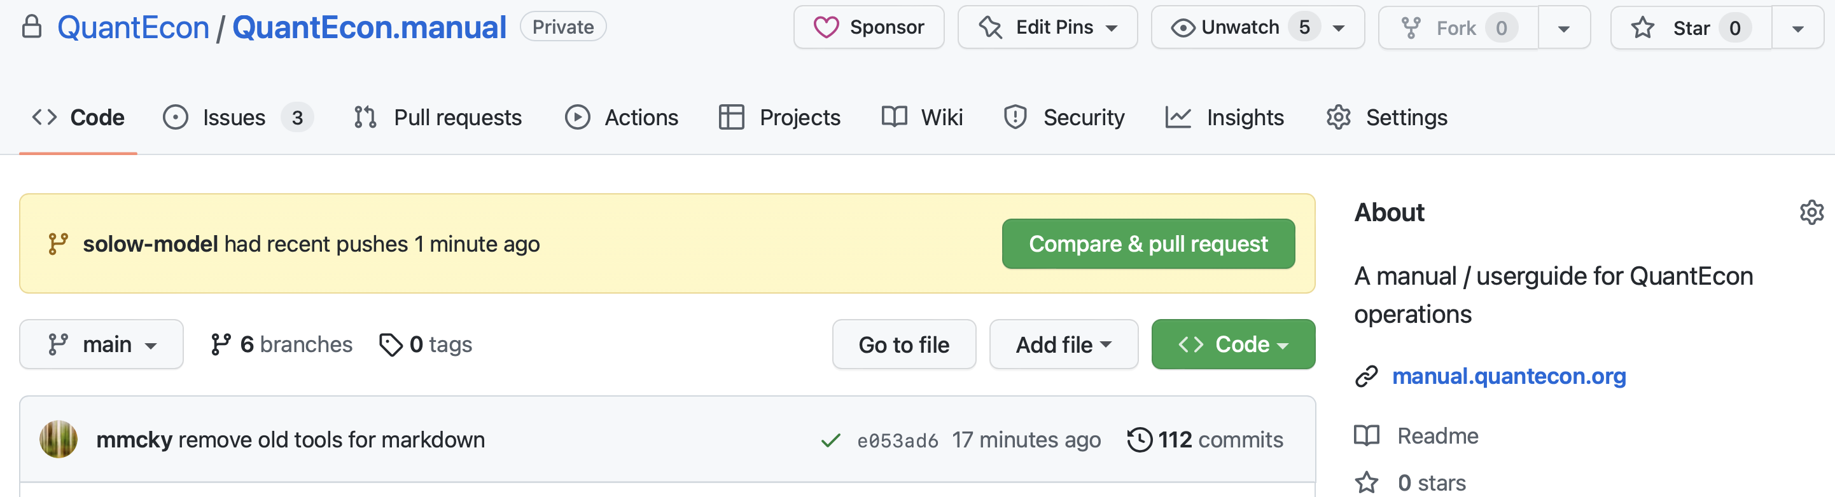This screenshot has height=497, width=1835.
Task: Open the Pull requests tab
Action: coord(457,118)
